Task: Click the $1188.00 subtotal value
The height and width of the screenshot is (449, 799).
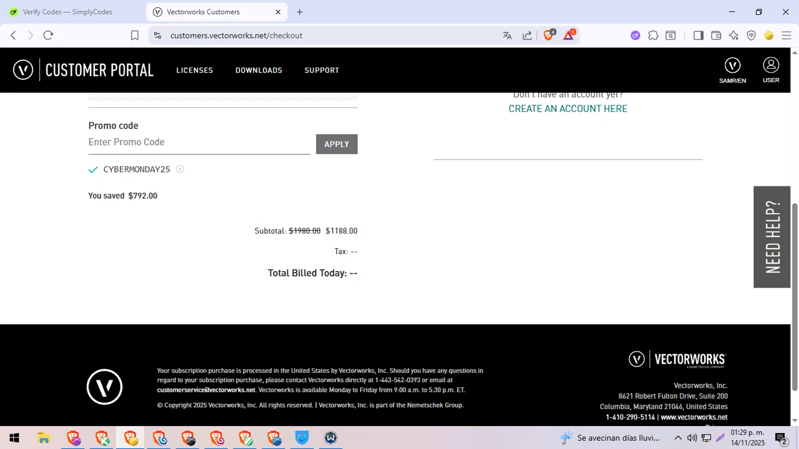Action: coord(341,231)
